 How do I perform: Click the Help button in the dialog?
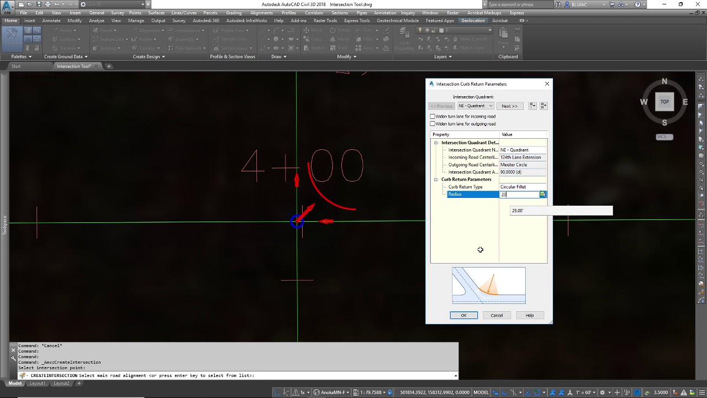[530, 315]
